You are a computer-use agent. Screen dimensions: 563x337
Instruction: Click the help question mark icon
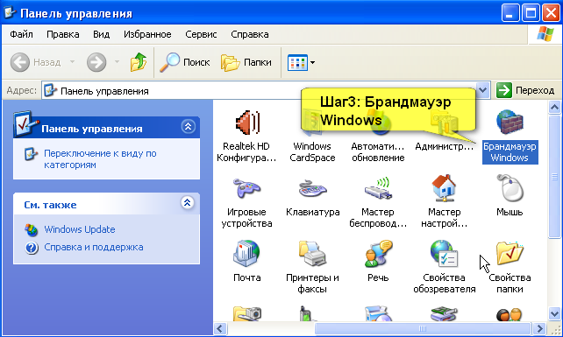[x=32, y=248]
